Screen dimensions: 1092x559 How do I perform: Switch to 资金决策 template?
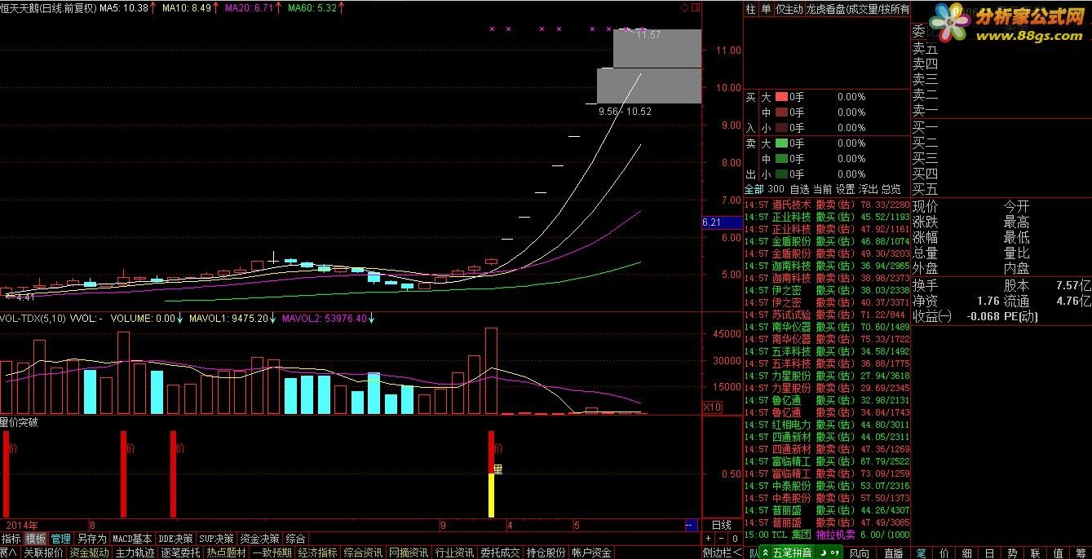pyautogui.click(x=260, y=539)
